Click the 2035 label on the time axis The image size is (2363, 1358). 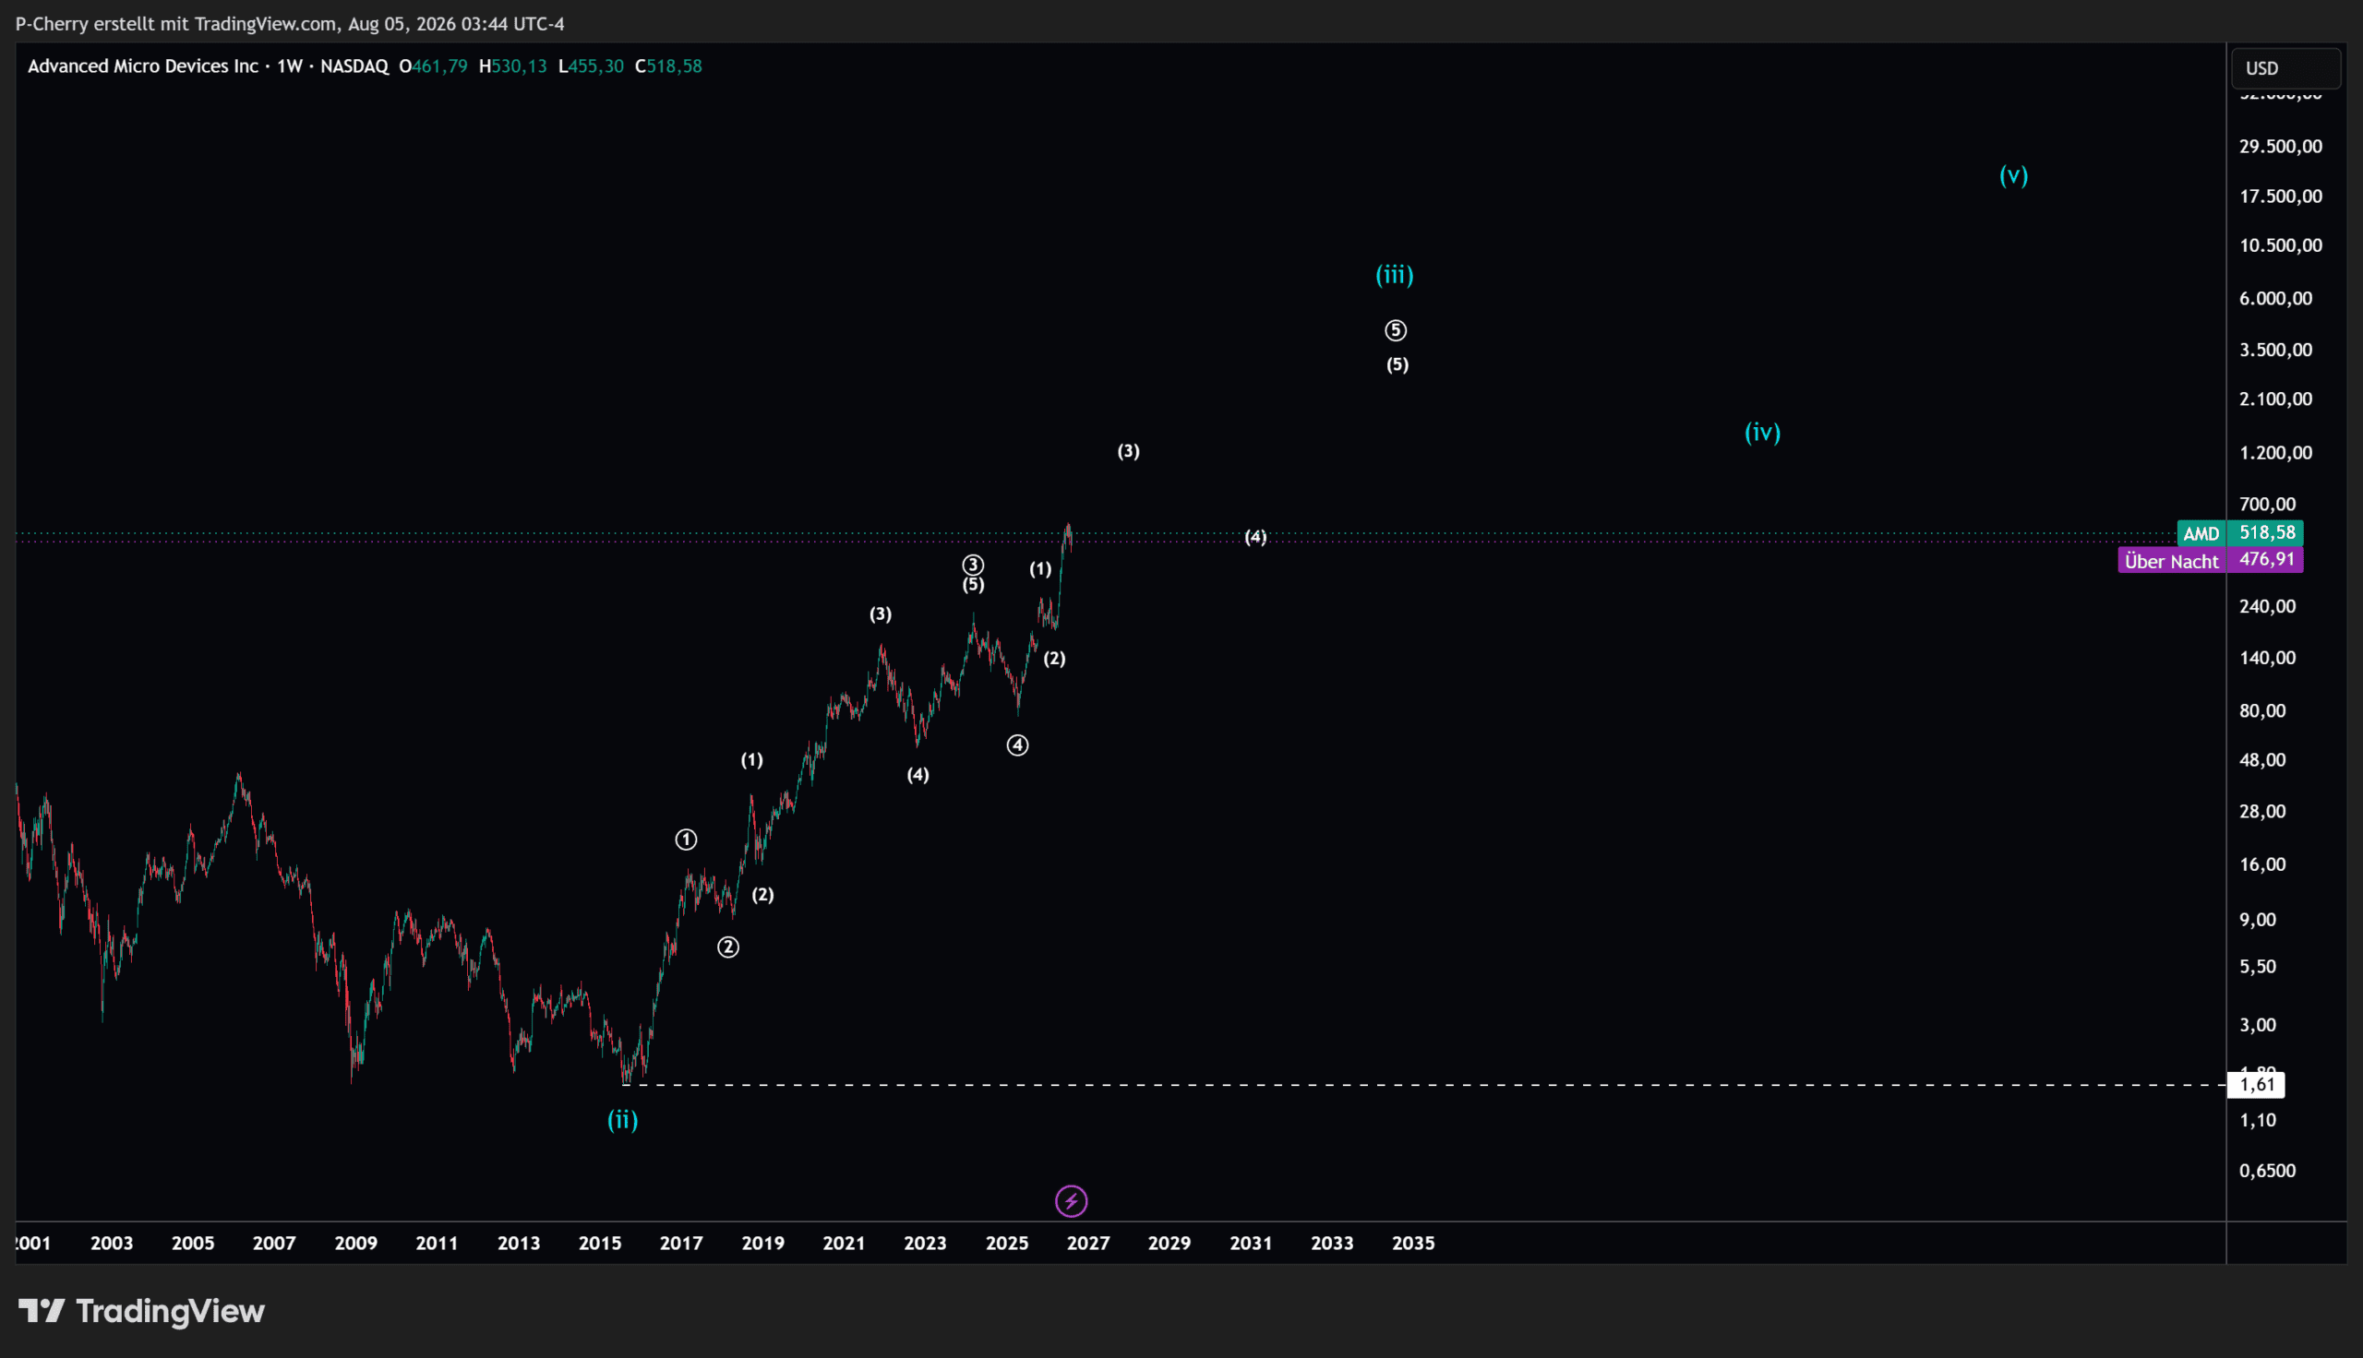click(x=1413, y=1244)
